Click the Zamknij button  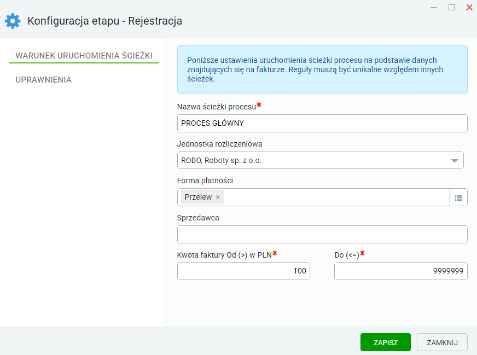click(x=442, y=342)
